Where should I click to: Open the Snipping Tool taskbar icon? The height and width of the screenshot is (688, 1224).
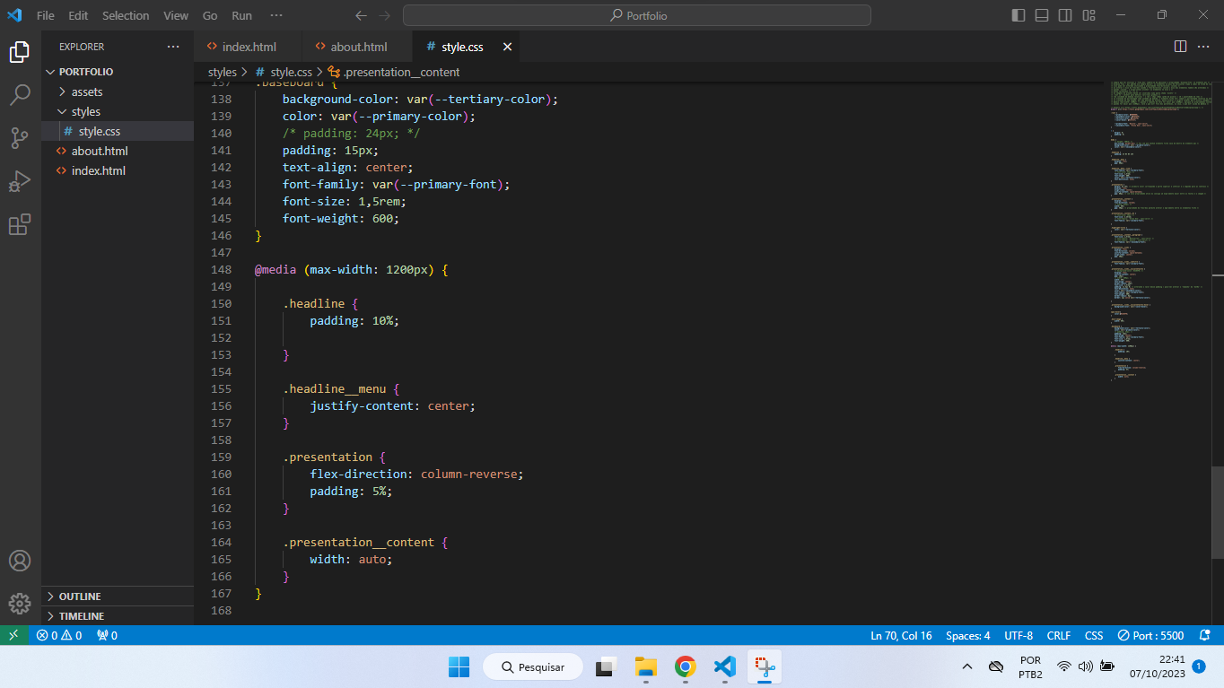[x=765, y=666]
